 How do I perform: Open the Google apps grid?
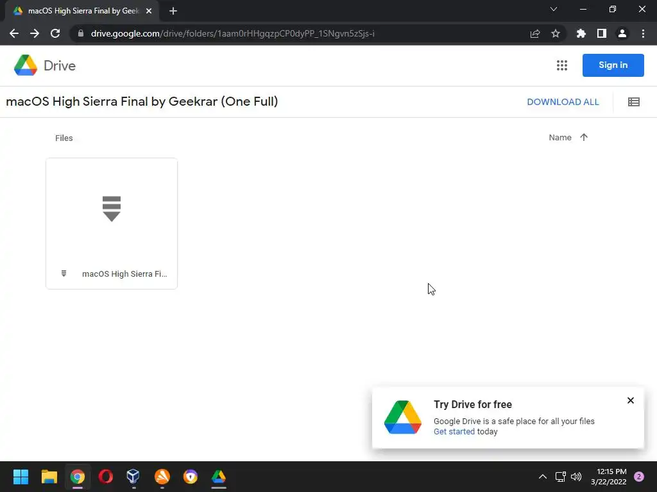tap(562, 65)
